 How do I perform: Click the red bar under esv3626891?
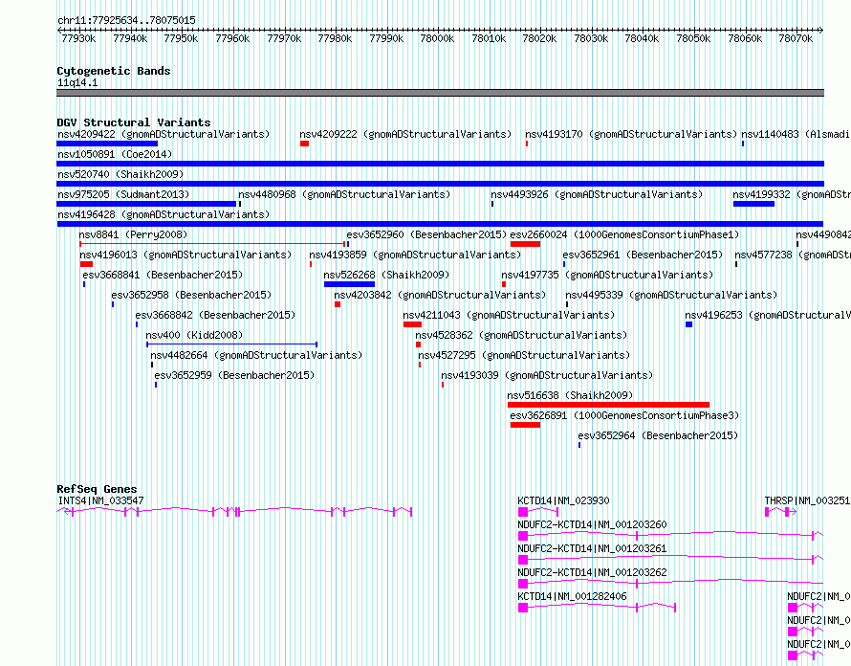coord(525,425)
